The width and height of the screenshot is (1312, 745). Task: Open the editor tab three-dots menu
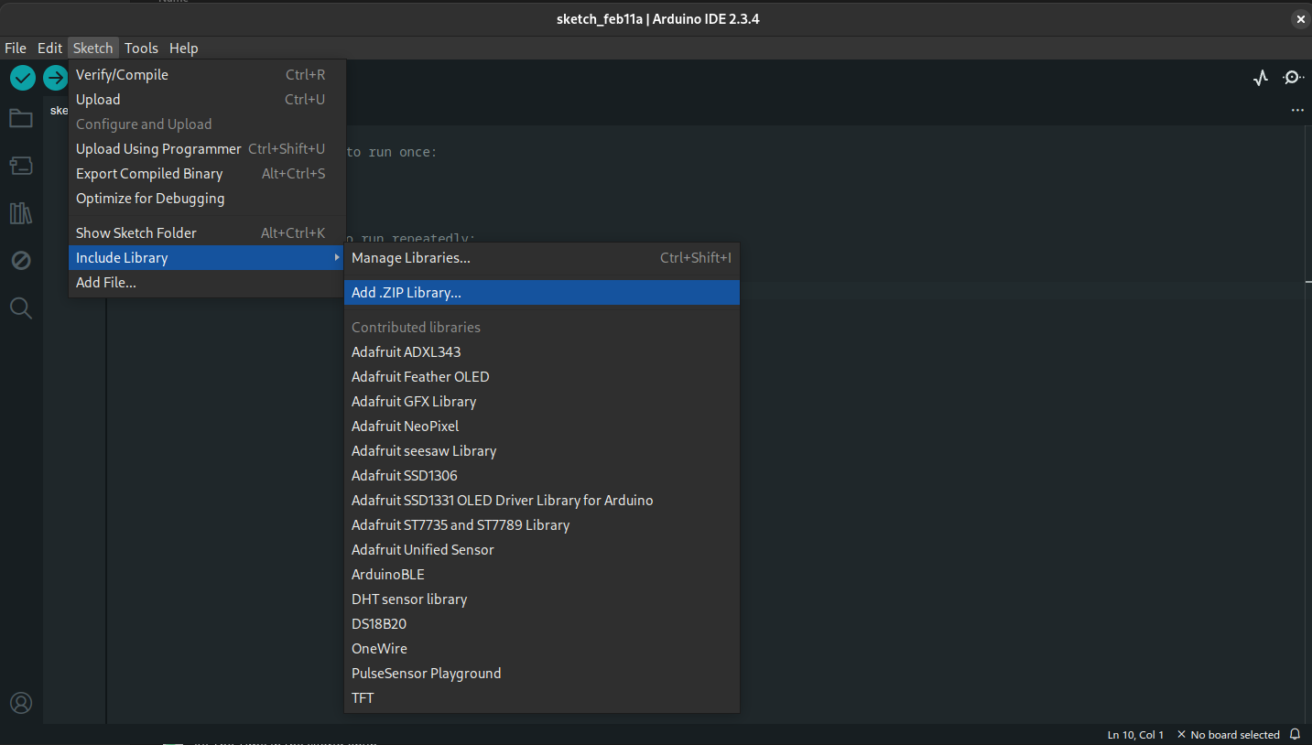click(x=1297, y=110)
